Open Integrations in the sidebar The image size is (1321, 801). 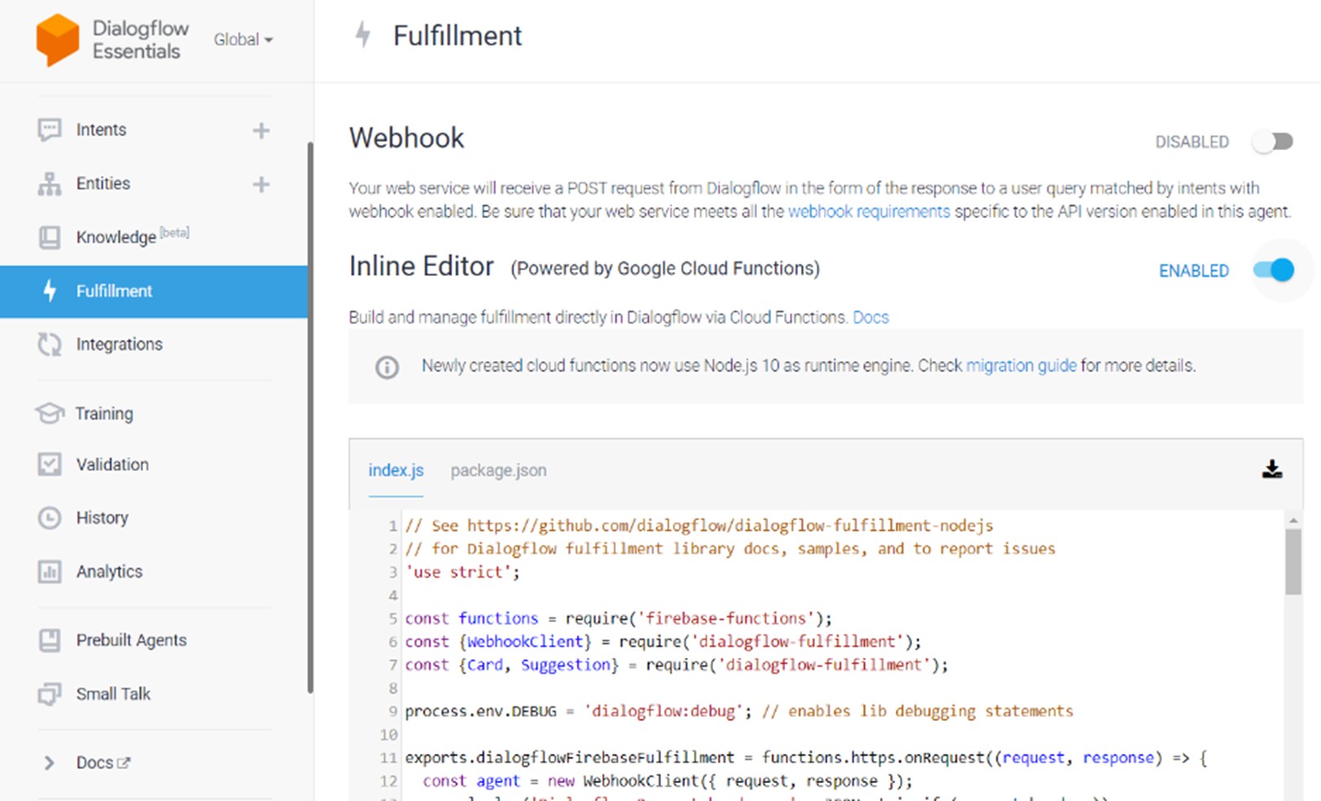[119, 345]
